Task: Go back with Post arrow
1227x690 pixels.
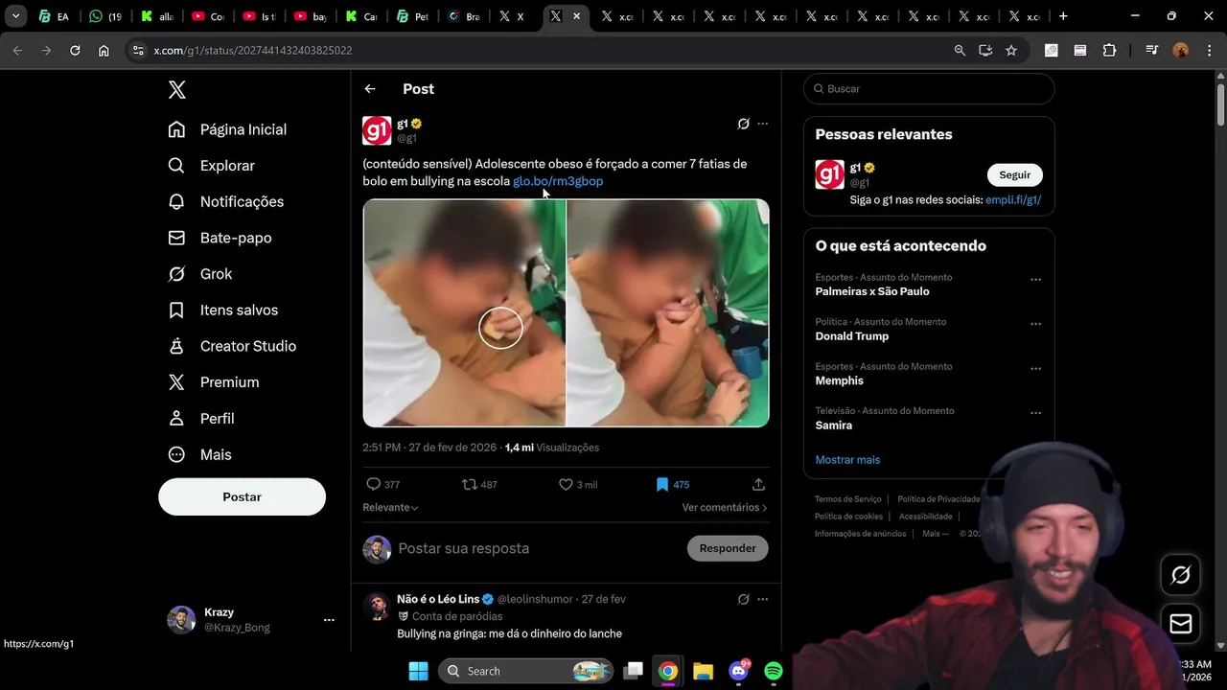Action: [x=370, y=89]
